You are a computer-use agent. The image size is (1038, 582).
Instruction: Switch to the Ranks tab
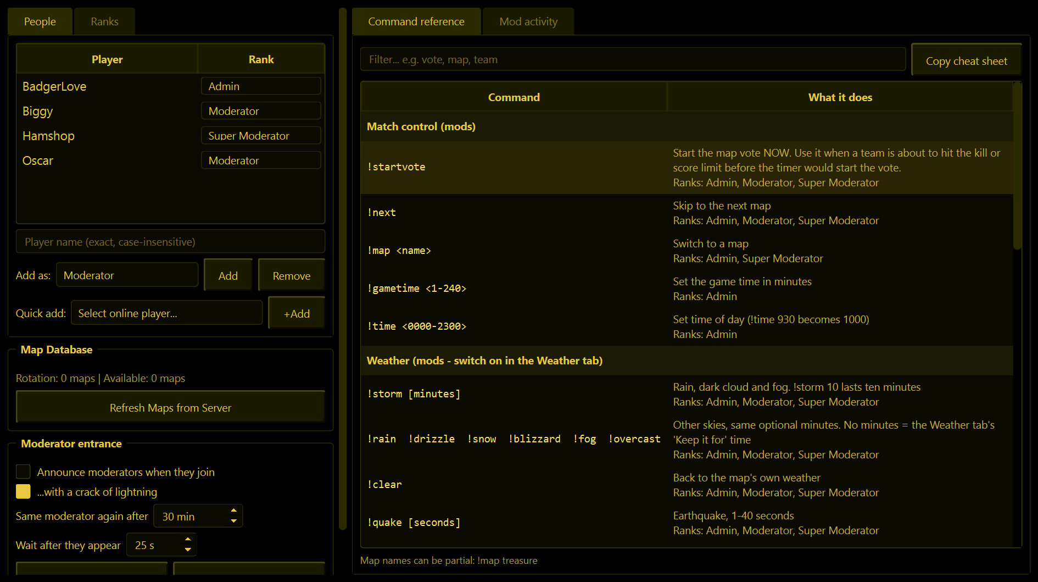pos(104,21)
